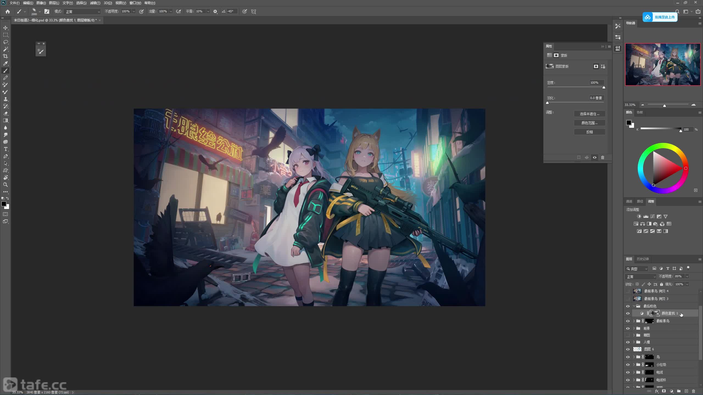This screenshot has height=395, width=703.
Task: Switch to the 历史记录 tab
Action: click(643, 259)
